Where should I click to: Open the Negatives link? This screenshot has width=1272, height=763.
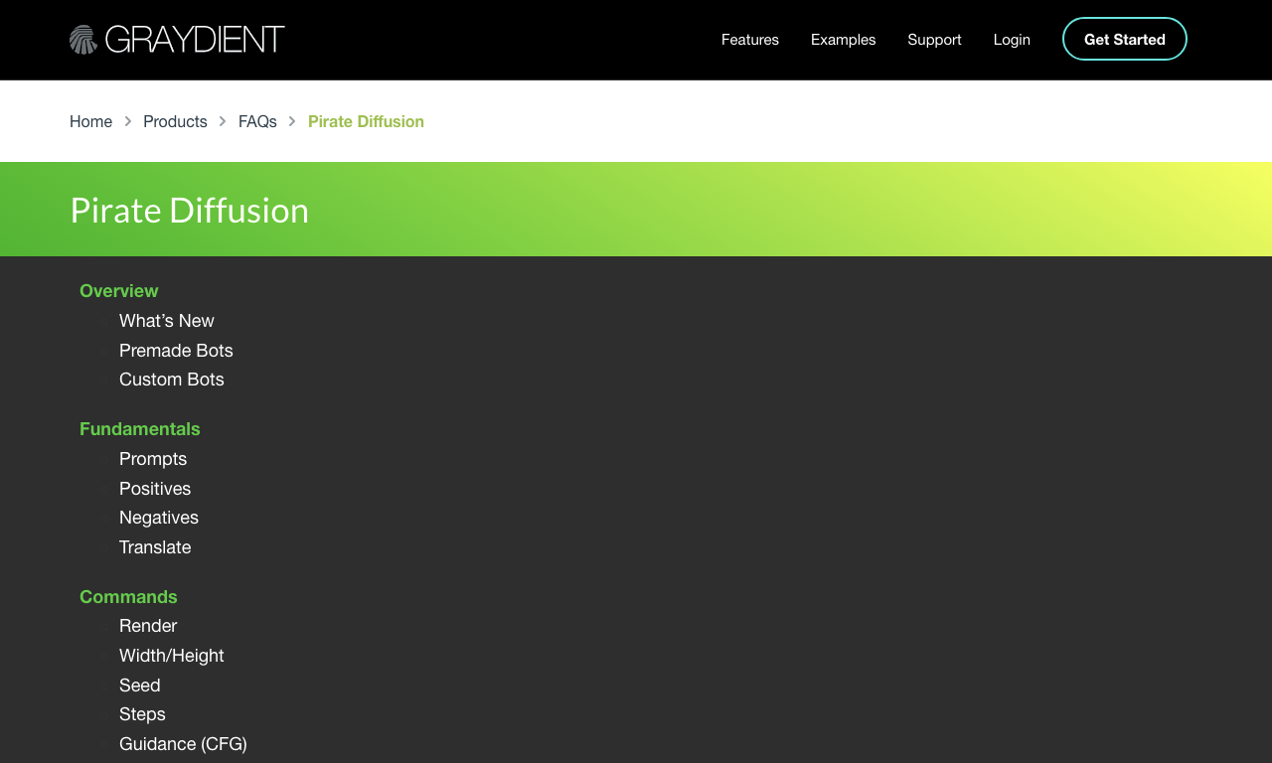159,518
